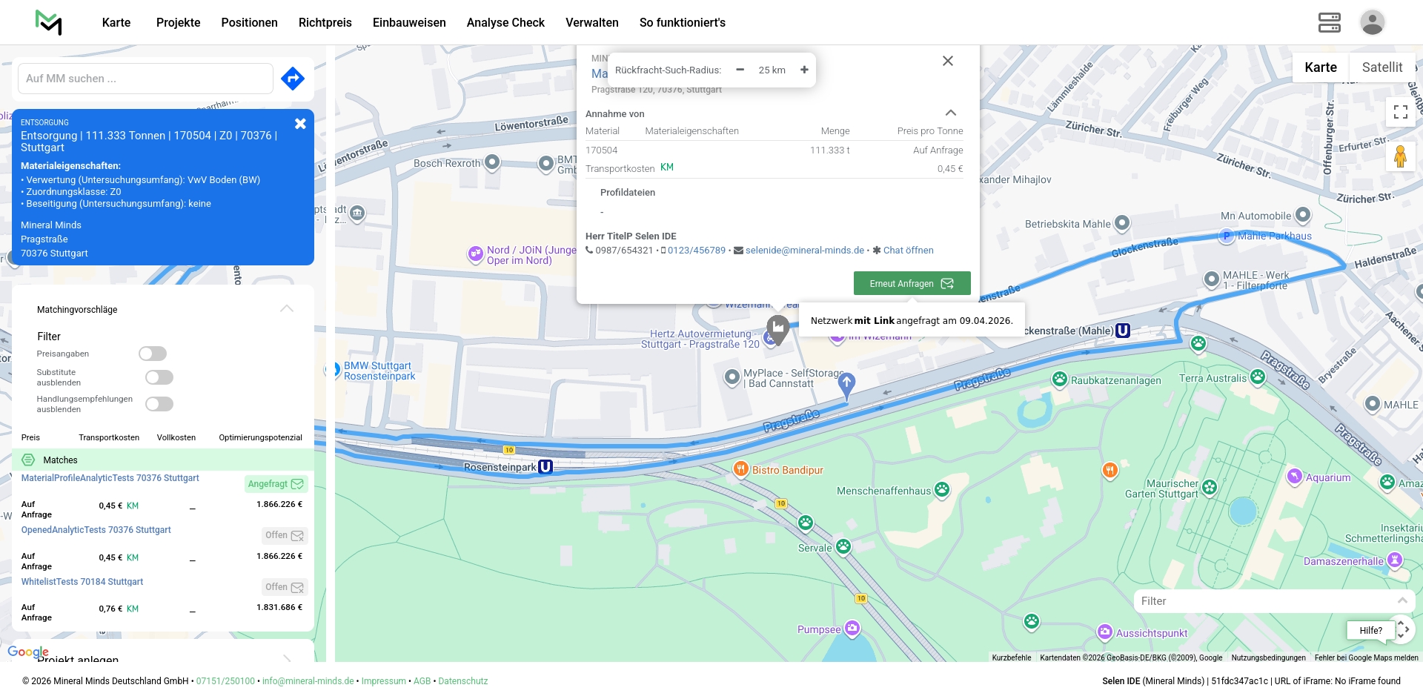
Task: Increase the Rückfracht search radius with plus
Action: click(x=804, y=70)
